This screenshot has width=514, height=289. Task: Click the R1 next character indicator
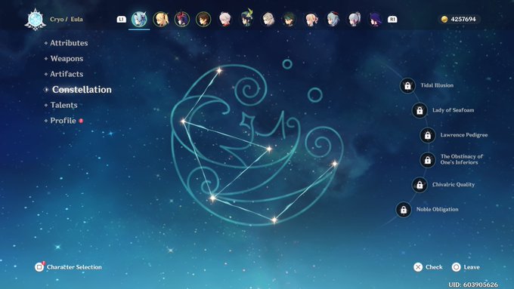tap(392, 20)
